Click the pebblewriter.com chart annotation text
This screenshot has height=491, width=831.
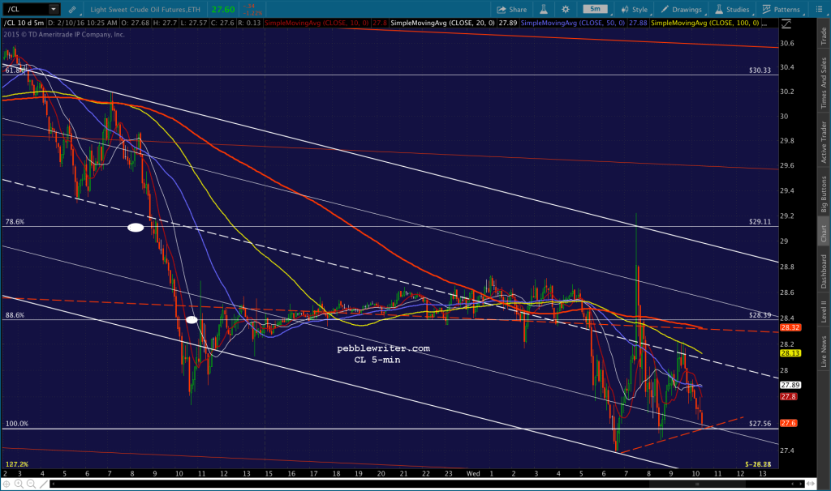[x=383, y=348]
